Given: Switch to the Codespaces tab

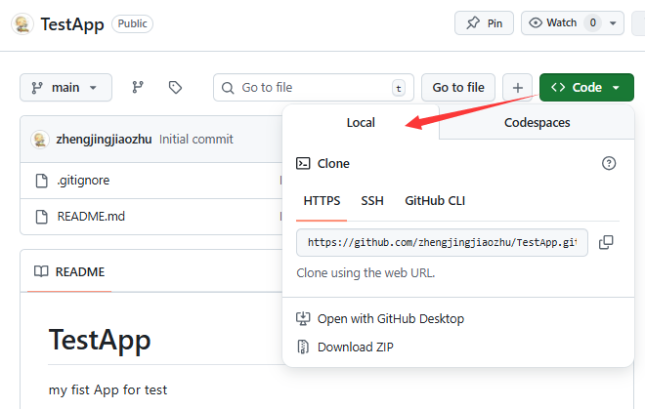Looking at the screenshot, I should 537,122.
